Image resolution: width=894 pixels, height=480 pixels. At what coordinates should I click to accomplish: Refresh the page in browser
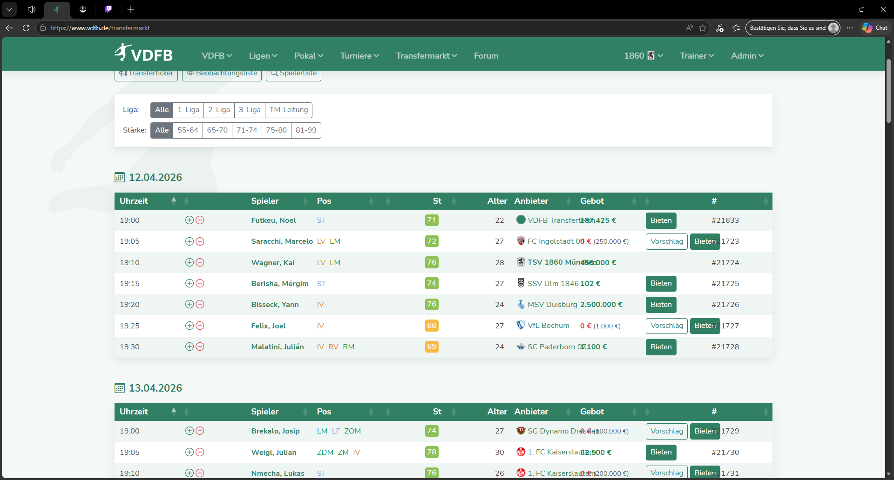pyautogui.click(x=26, y=28)
